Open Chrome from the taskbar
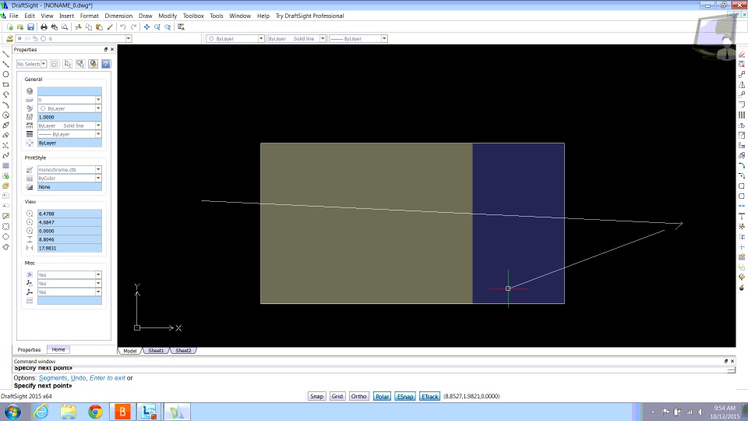Viewport: 748px width, 421px height. (95, 412)
